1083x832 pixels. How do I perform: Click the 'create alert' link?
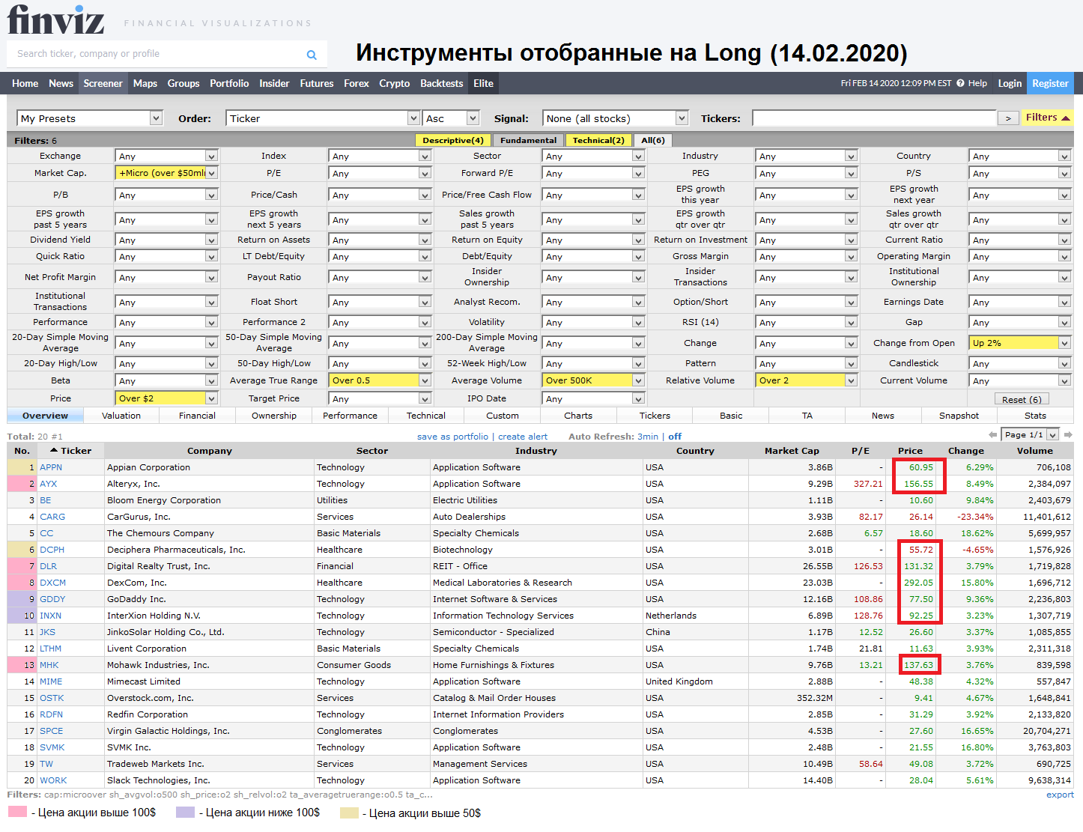523,437
